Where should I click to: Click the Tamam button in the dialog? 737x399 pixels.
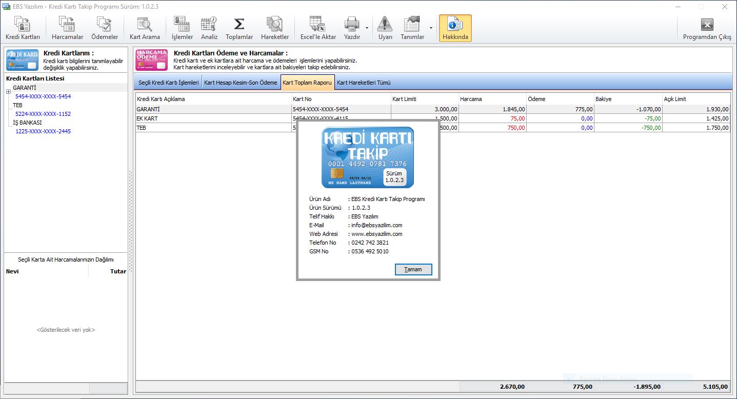(x=413, y=270)
